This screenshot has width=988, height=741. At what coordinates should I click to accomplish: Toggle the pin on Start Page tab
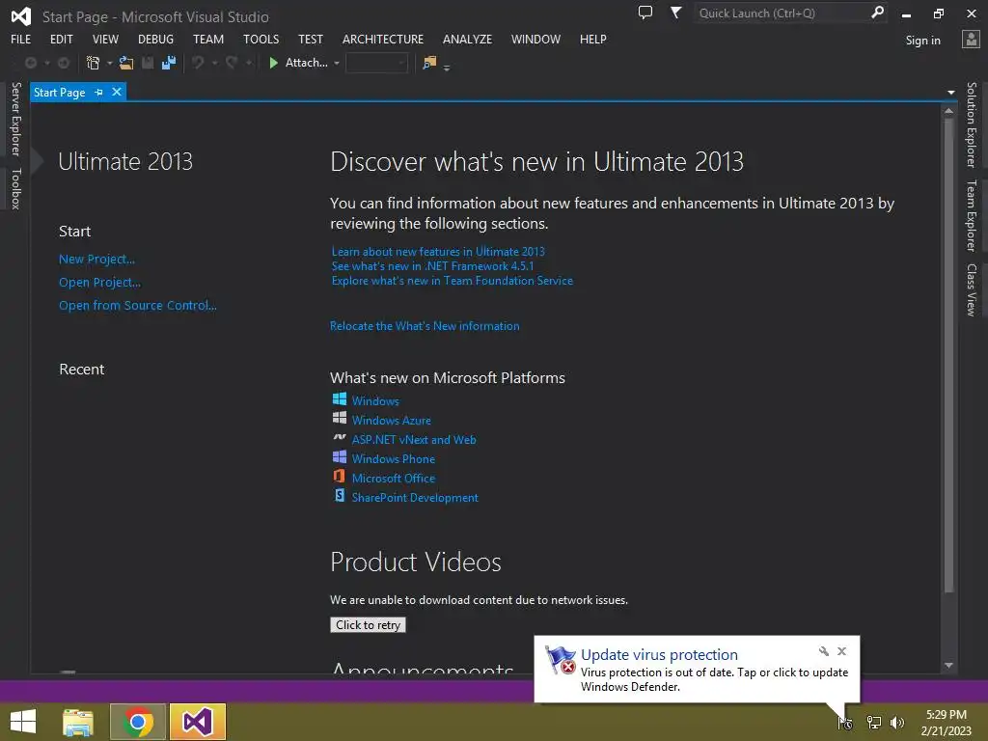tap(98, 92)
